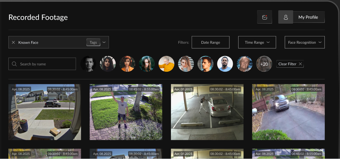
Task: Open the parking garage footage thumbnail
Action: point(207,112)
